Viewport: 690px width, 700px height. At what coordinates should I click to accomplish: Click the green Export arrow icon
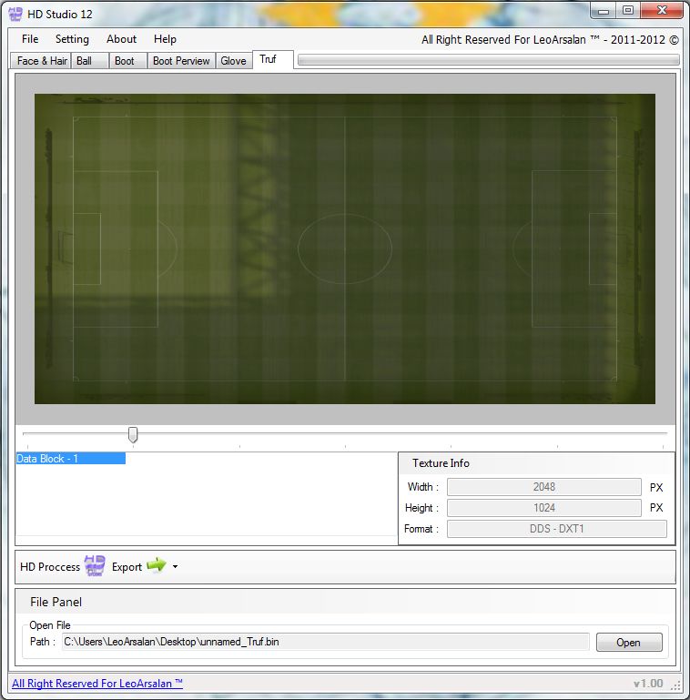click(x=157, y=566)
